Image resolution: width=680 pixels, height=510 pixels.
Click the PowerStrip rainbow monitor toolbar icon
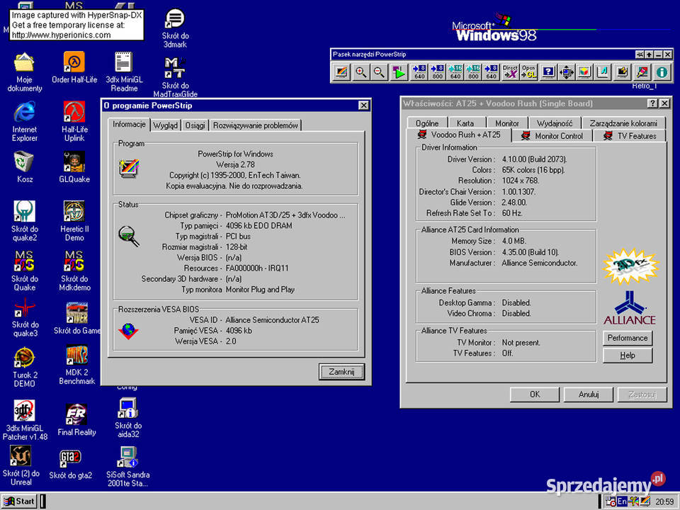[341, 72]
